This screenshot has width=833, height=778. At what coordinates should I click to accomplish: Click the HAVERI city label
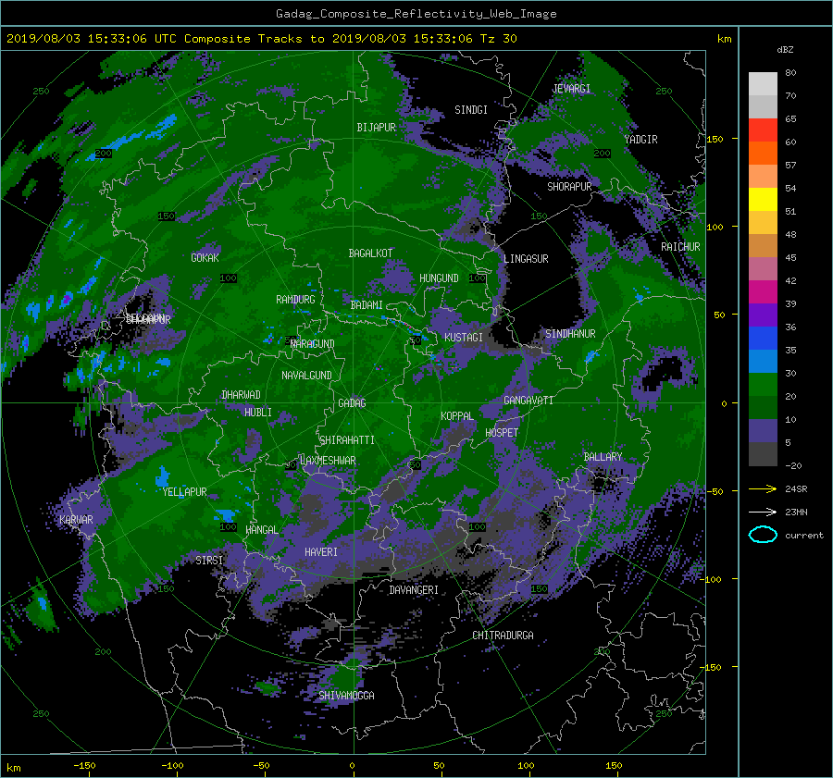click(x=321, y=552)
